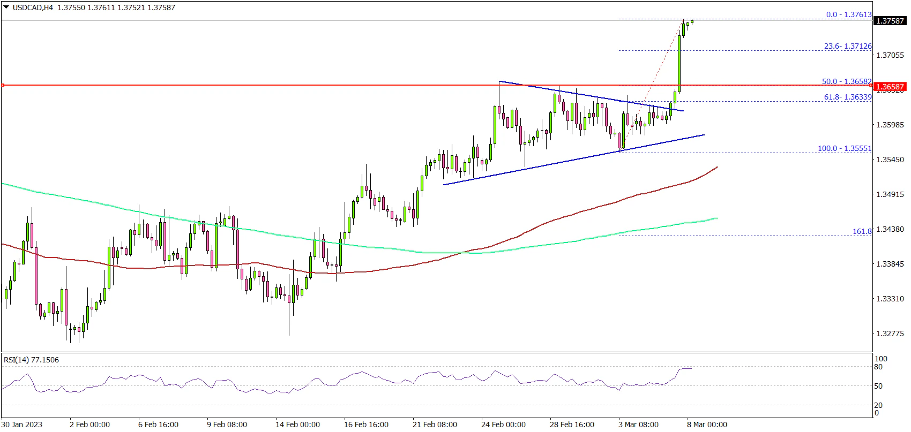Viewport: 911px width, 432px height.
Task: Select the Fibonacci 0.0 - 1.37613 label
Action: click(848, 14)
